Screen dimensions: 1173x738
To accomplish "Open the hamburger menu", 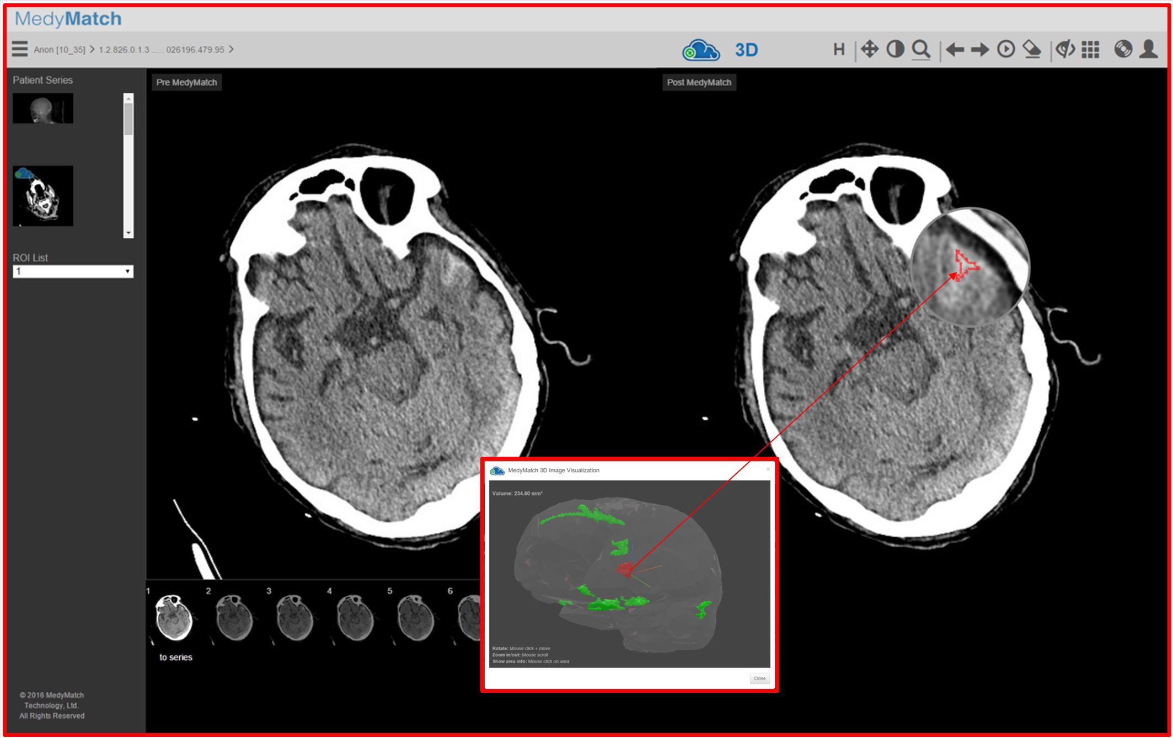I will pyautogui.click(x=19, y=49).
